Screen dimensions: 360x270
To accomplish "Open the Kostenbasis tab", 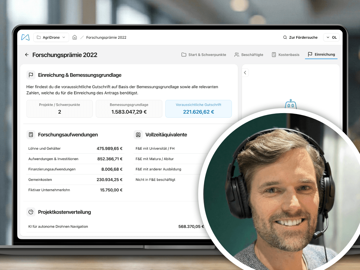I will pyautogui.click(x=285, y=55).
